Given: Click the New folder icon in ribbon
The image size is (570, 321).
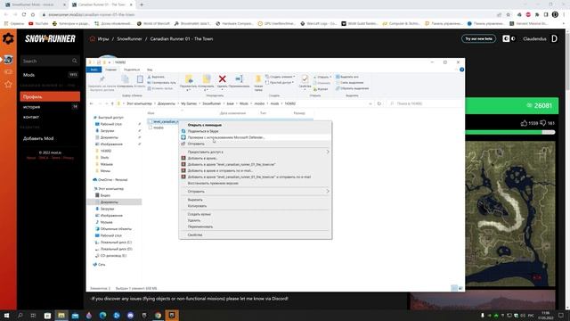Looking at the screenshot, I should click(258, 79).
